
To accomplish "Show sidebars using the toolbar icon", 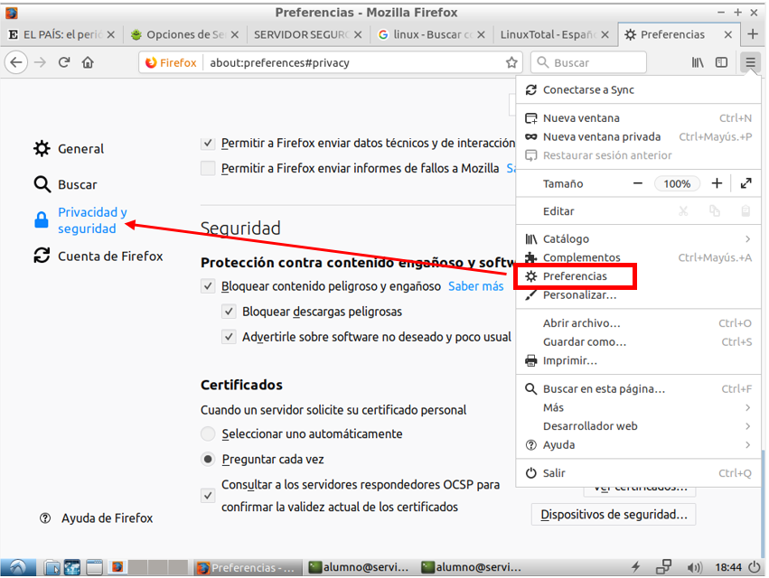I will 721,62.
